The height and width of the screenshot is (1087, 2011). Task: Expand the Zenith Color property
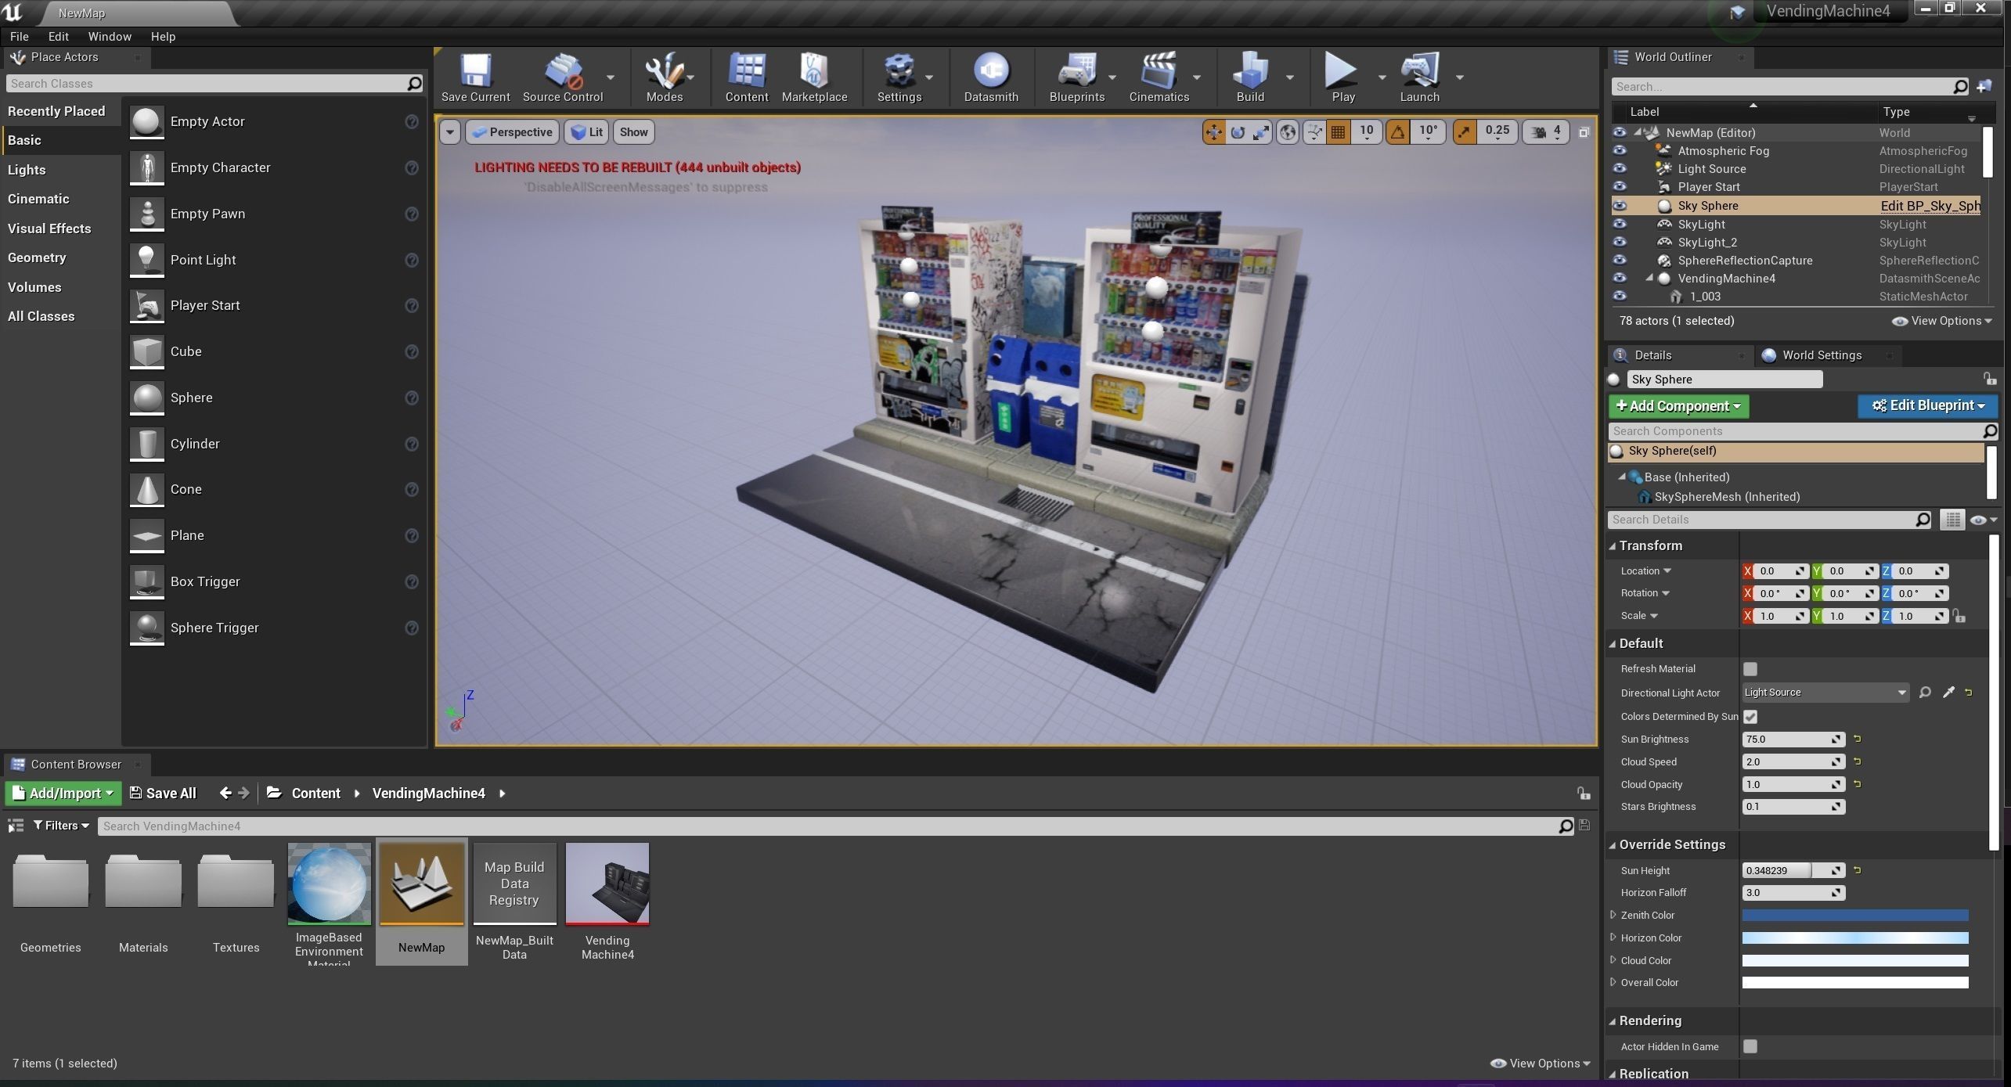[x=1613, y=915]
